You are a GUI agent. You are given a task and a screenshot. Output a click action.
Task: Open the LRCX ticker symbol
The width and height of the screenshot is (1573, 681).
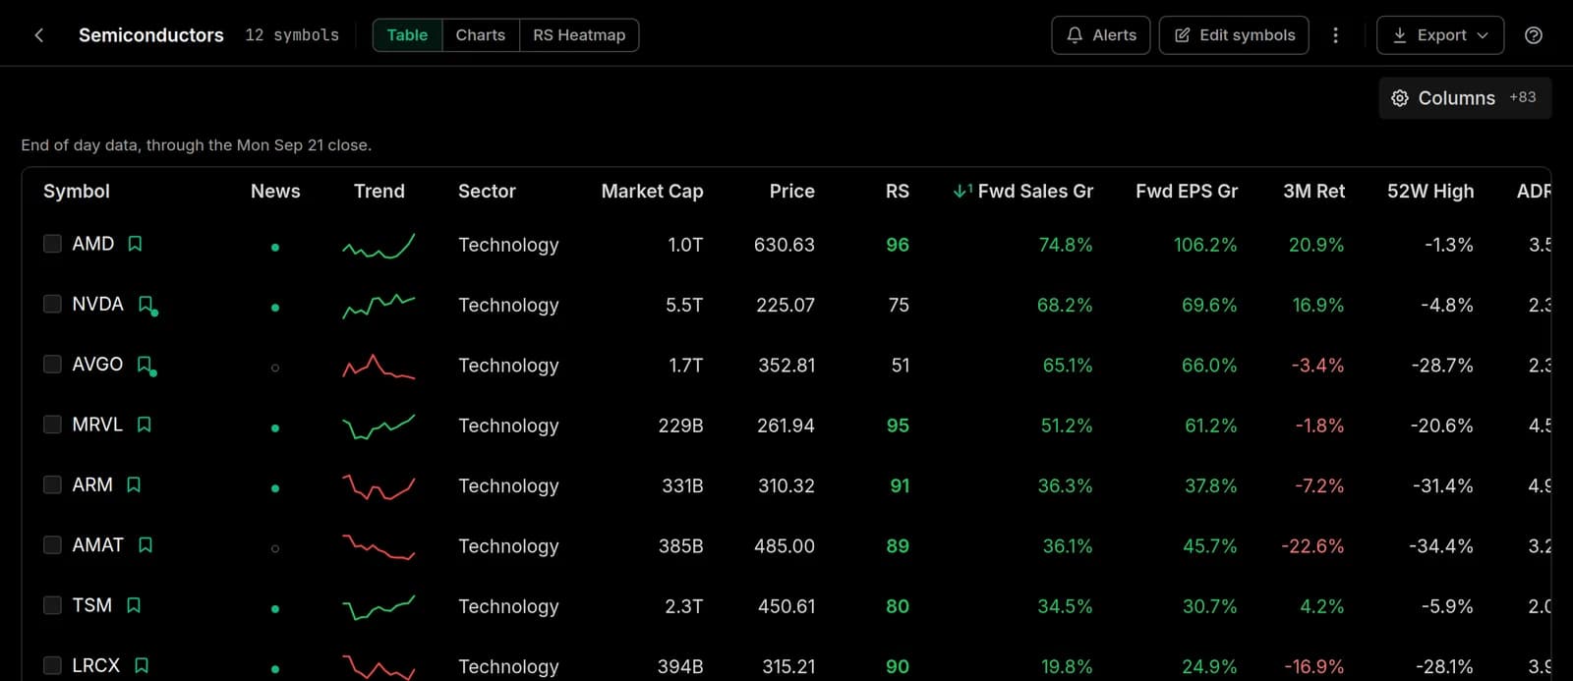click(95, 665)
